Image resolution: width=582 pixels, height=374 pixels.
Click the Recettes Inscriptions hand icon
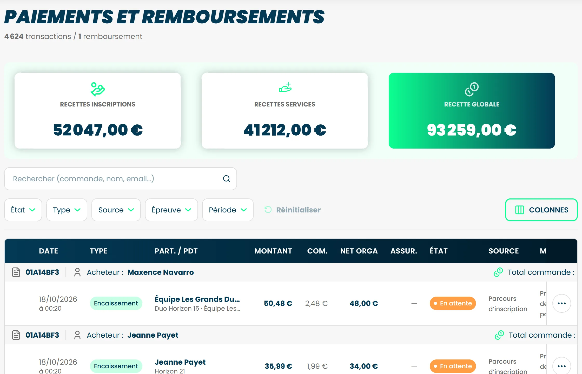point(98,89)
